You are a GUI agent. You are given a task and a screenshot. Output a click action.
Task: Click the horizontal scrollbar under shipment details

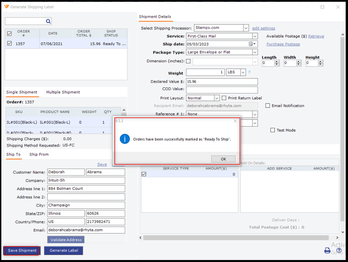tap(236, 238)
